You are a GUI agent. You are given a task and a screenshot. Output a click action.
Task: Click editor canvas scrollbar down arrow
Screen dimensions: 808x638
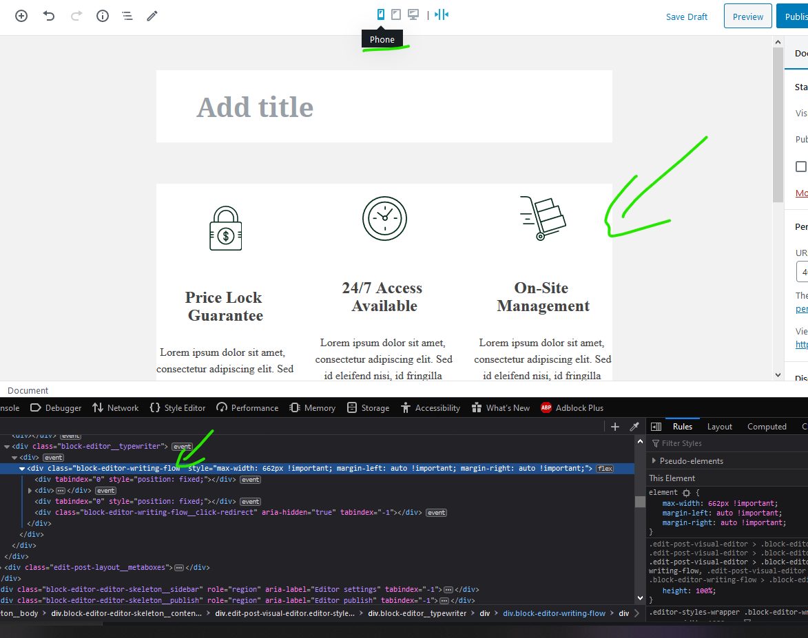[778, 375]
